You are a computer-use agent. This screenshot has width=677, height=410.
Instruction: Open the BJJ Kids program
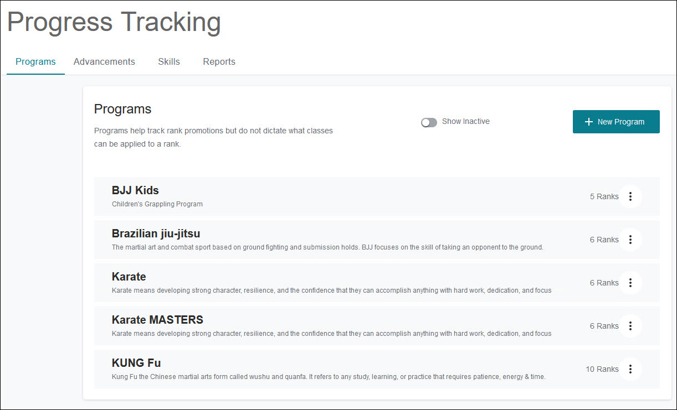[135, 190]
